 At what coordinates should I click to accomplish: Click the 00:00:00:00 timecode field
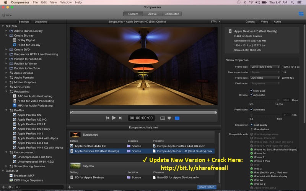tap(141, 118)
